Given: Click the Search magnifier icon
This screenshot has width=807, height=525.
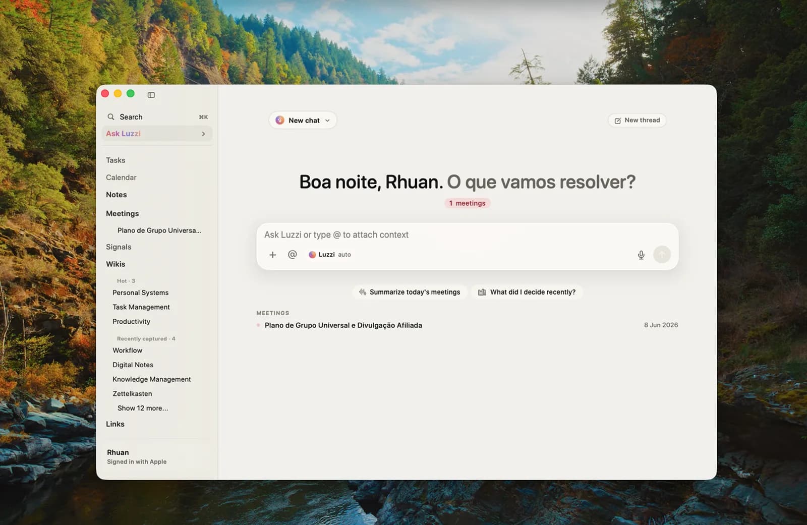Looking at the screenshot, I should coord(111,117).
